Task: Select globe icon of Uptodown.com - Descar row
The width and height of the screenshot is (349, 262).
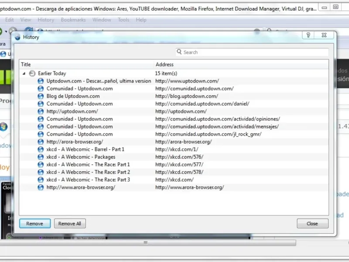Action: (x=41, y=81)
